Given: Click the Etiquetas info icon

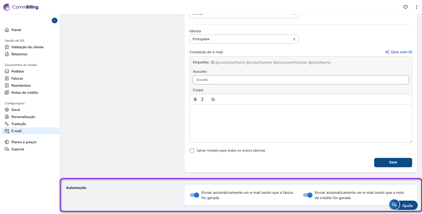Looking at the screenshot, I should 213,62.
